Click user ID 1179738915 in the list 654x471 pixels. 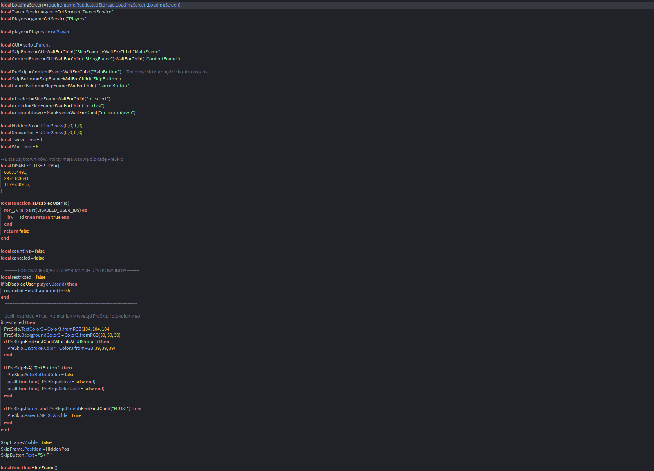pyautogui.click(x=17, y=184)
